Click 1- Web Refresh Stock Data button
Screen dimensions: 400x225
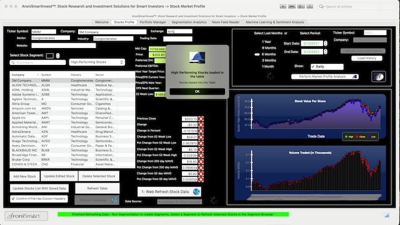tap(169, 192)
